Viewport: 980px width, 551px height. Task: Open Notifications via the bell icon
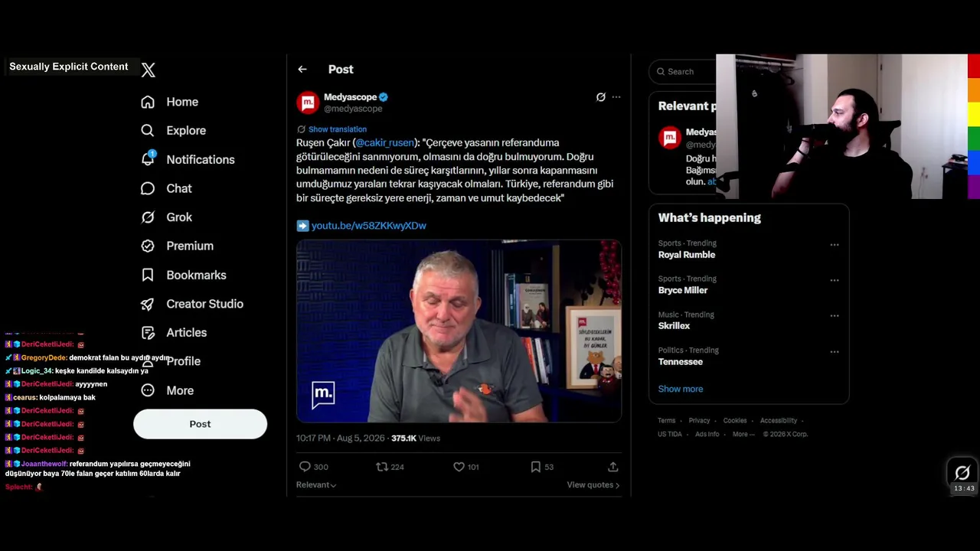coord(149,159)
